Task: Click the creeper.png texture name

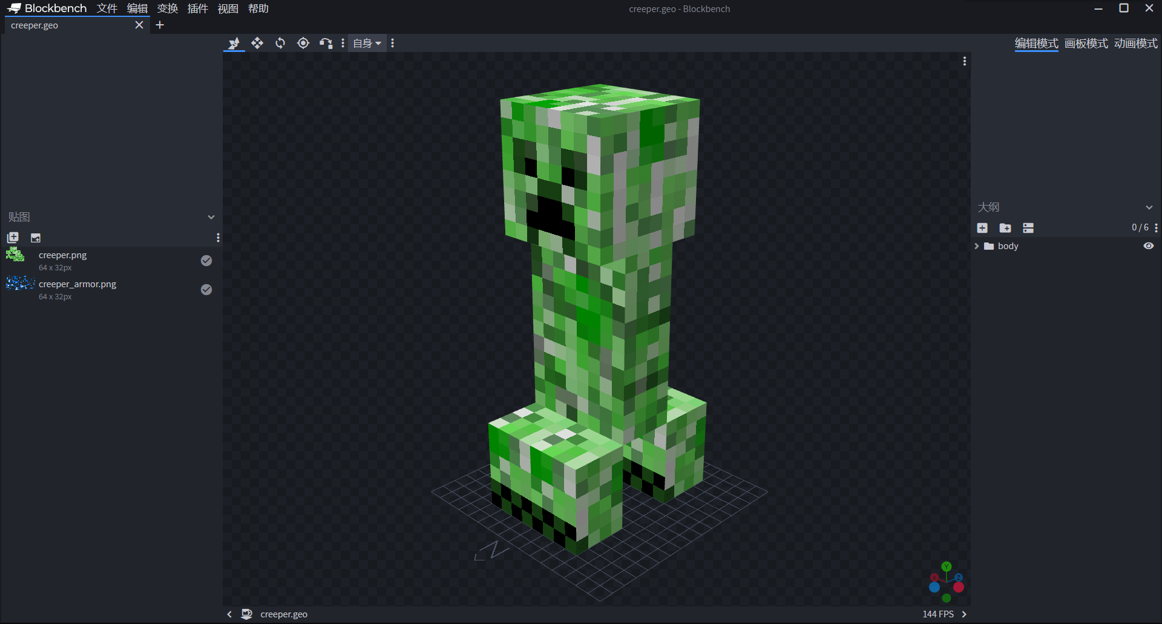Action: [63, 255]
